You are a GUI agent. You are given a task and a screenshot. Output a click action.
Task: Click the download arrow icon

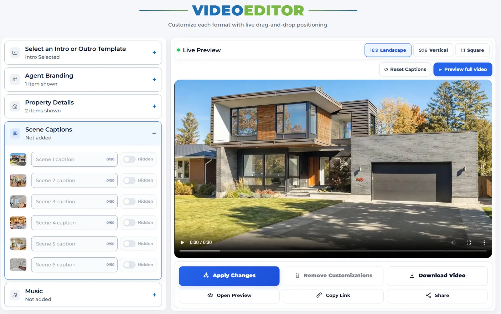coord(412,275)
